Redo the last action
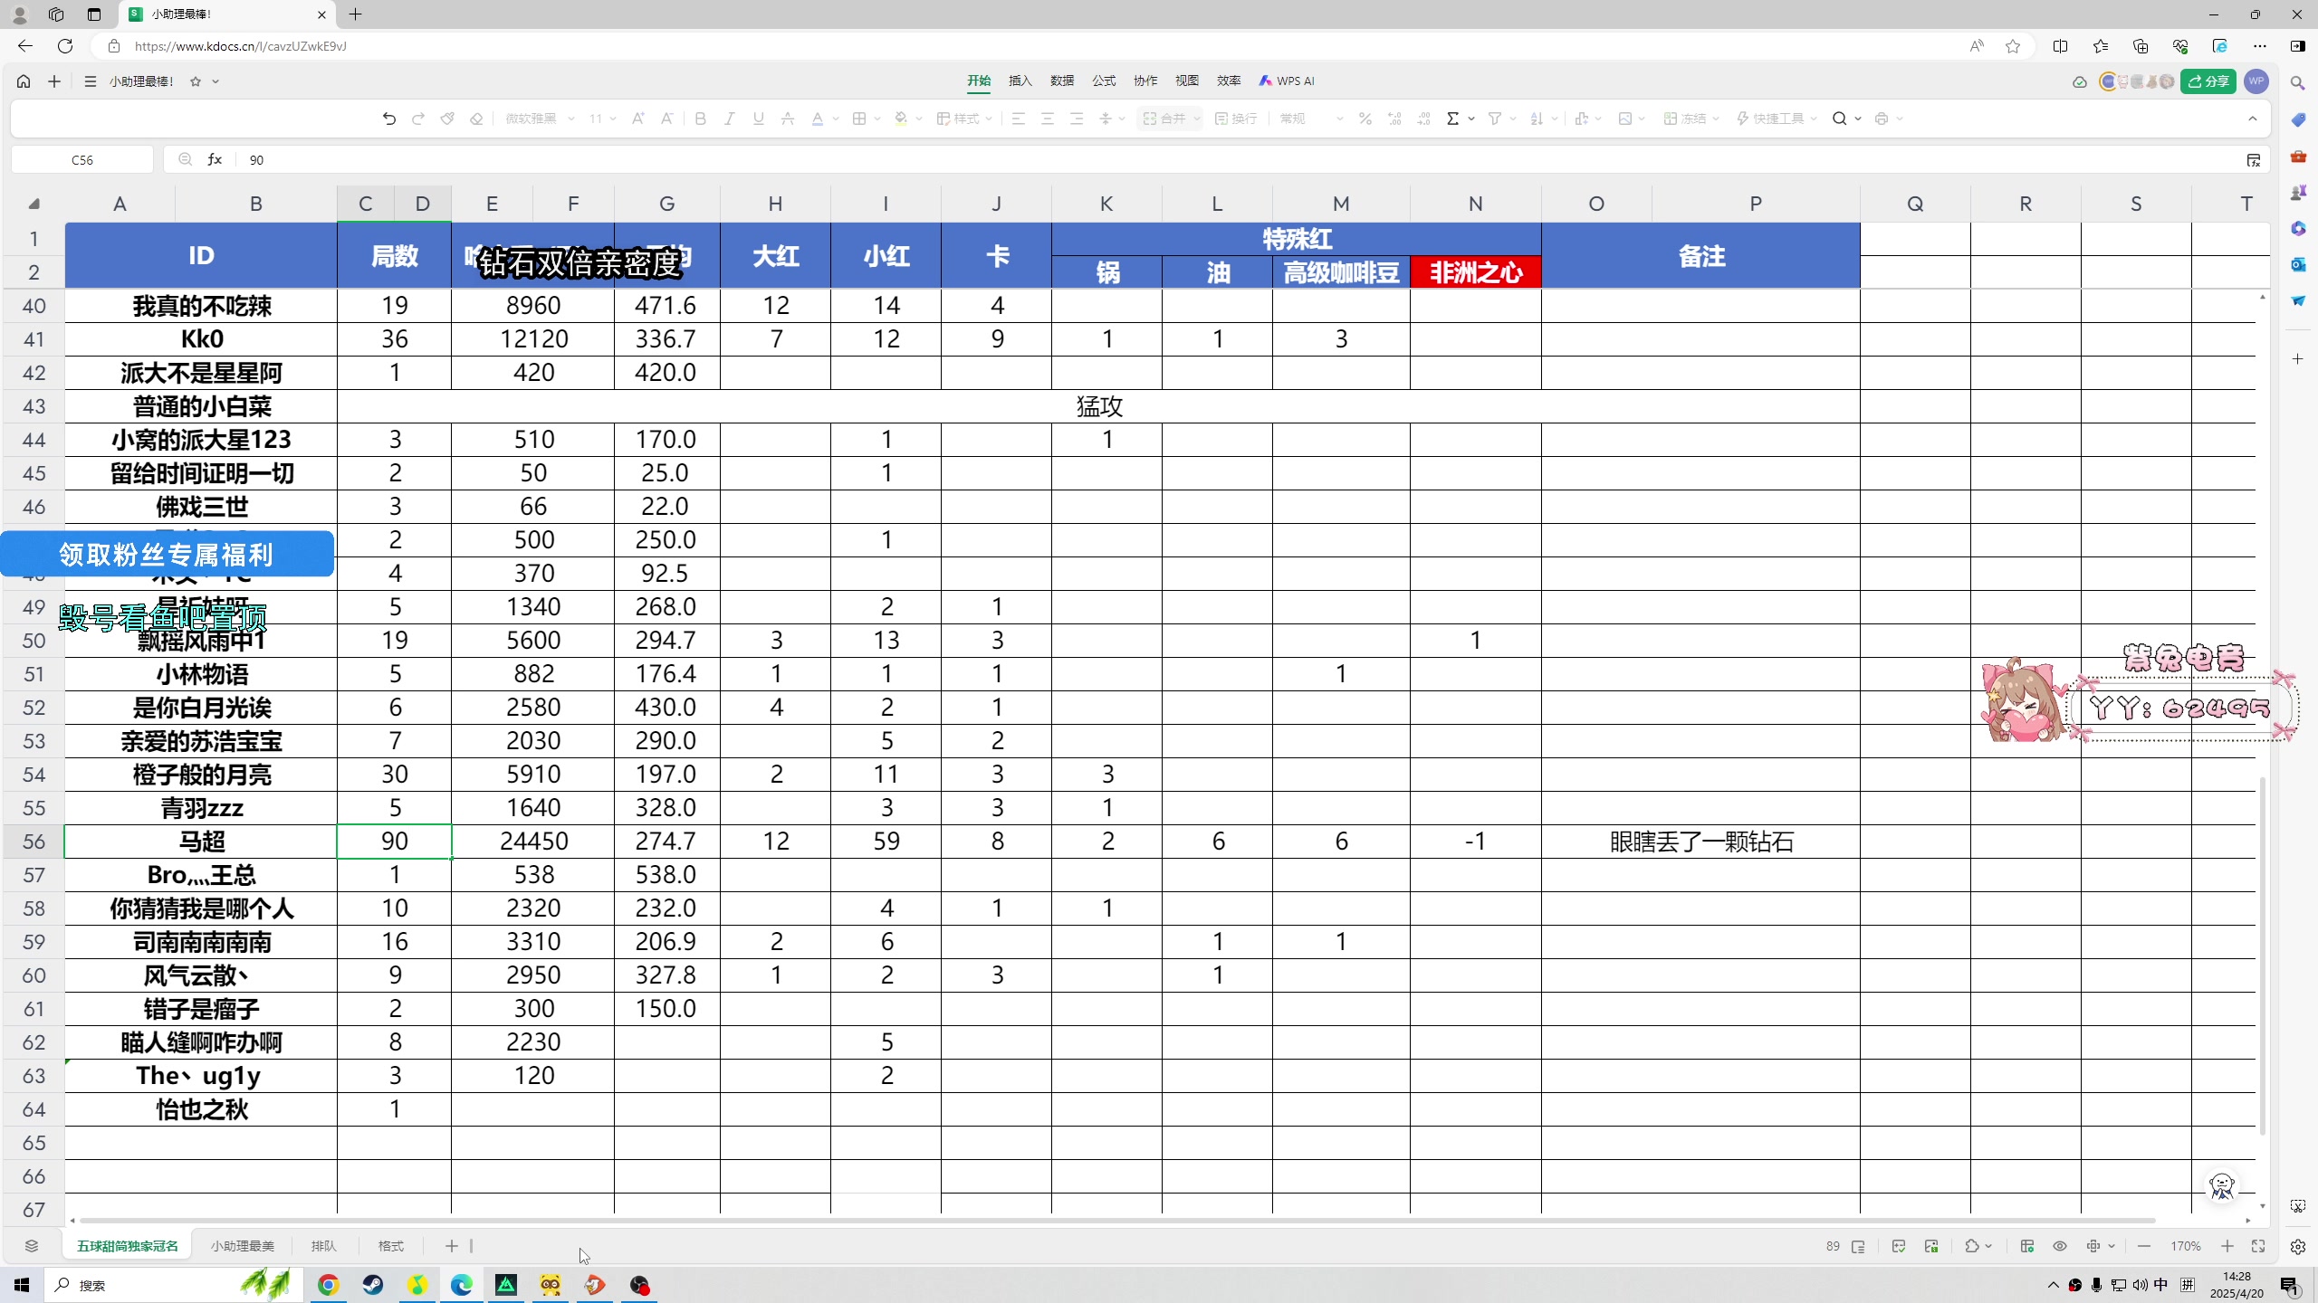The width and height of the screenshot is (2318, 1303). click(418, 119)
